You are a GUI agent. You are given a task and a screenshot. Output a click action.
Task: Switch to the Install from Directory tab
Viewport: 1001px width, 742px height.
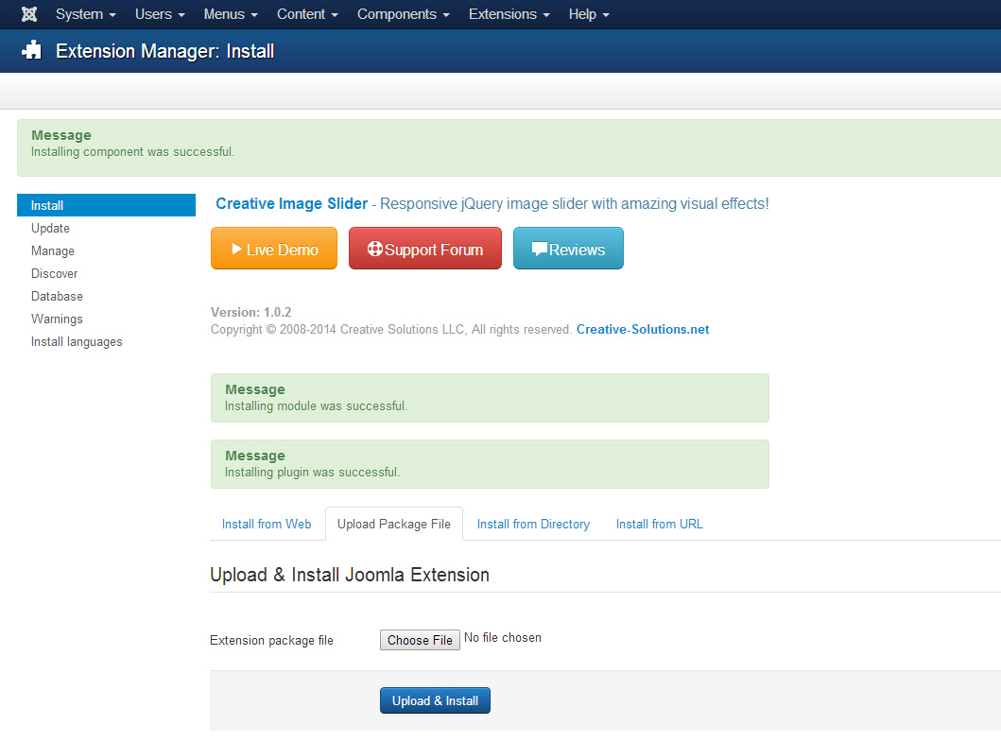(x=534, y=525)
